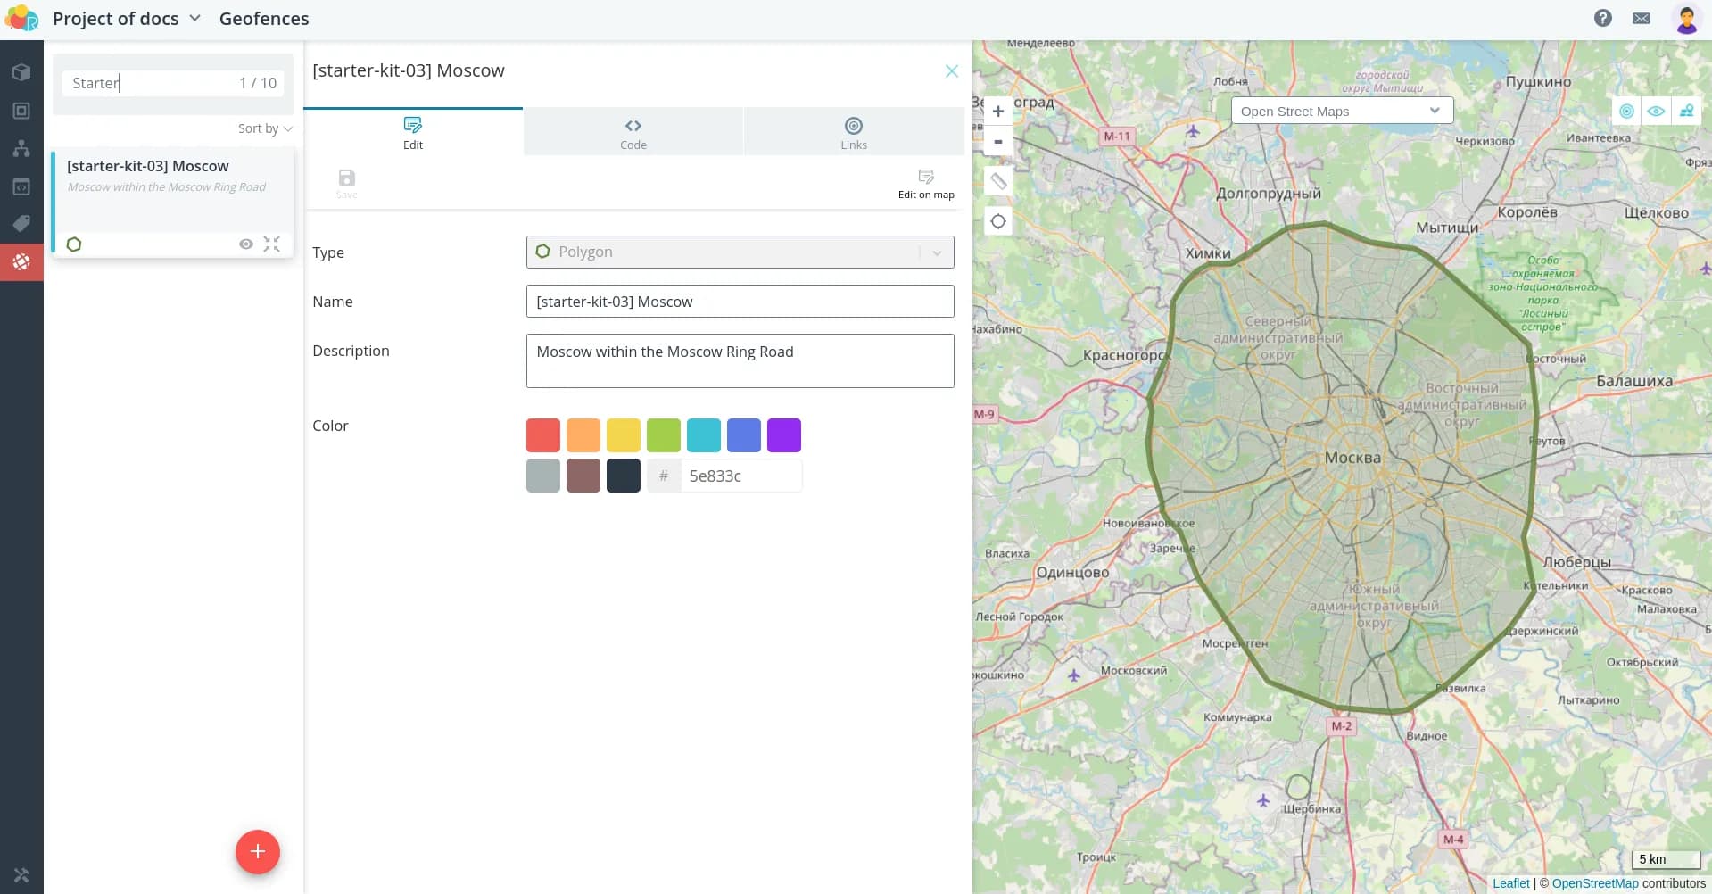Viewport: 1712px width, 894px height.
Task: Switch to the Code tab
Action: click(x=633, y=132)
